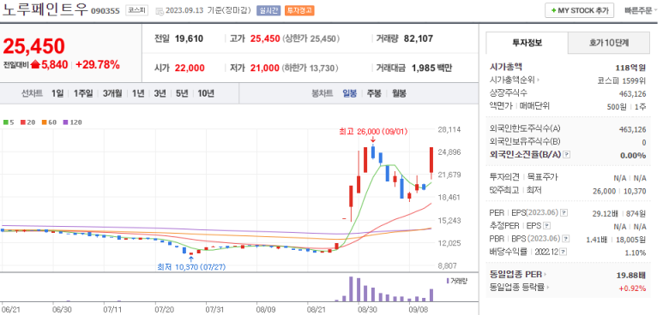Screen dimensions: 663x315
Task: Select the 10년 line chart period
Action: (206, 93)
